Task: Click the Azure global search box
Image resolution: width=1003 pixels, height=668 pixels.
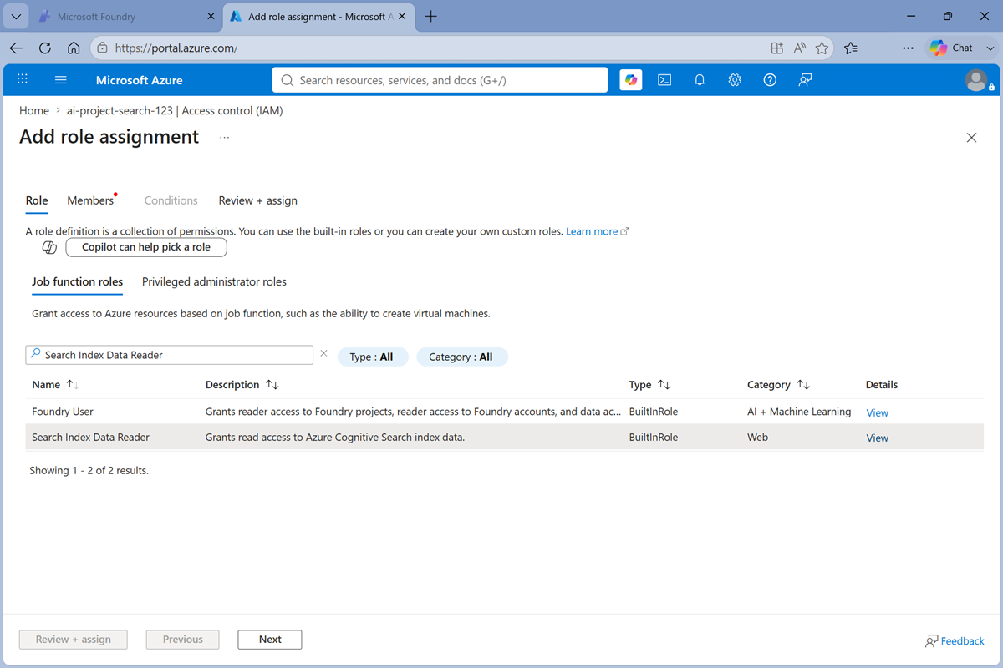Action: 440,80
